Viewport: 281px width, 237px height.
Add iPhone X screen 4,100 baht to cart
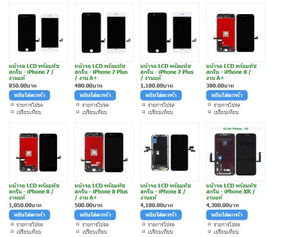pyautogui.click(x=161, y=215)
